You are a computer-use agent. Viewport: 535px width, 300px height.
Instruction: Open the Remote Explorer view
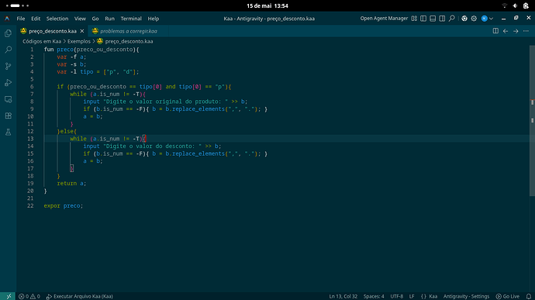(x=9, y=99)
